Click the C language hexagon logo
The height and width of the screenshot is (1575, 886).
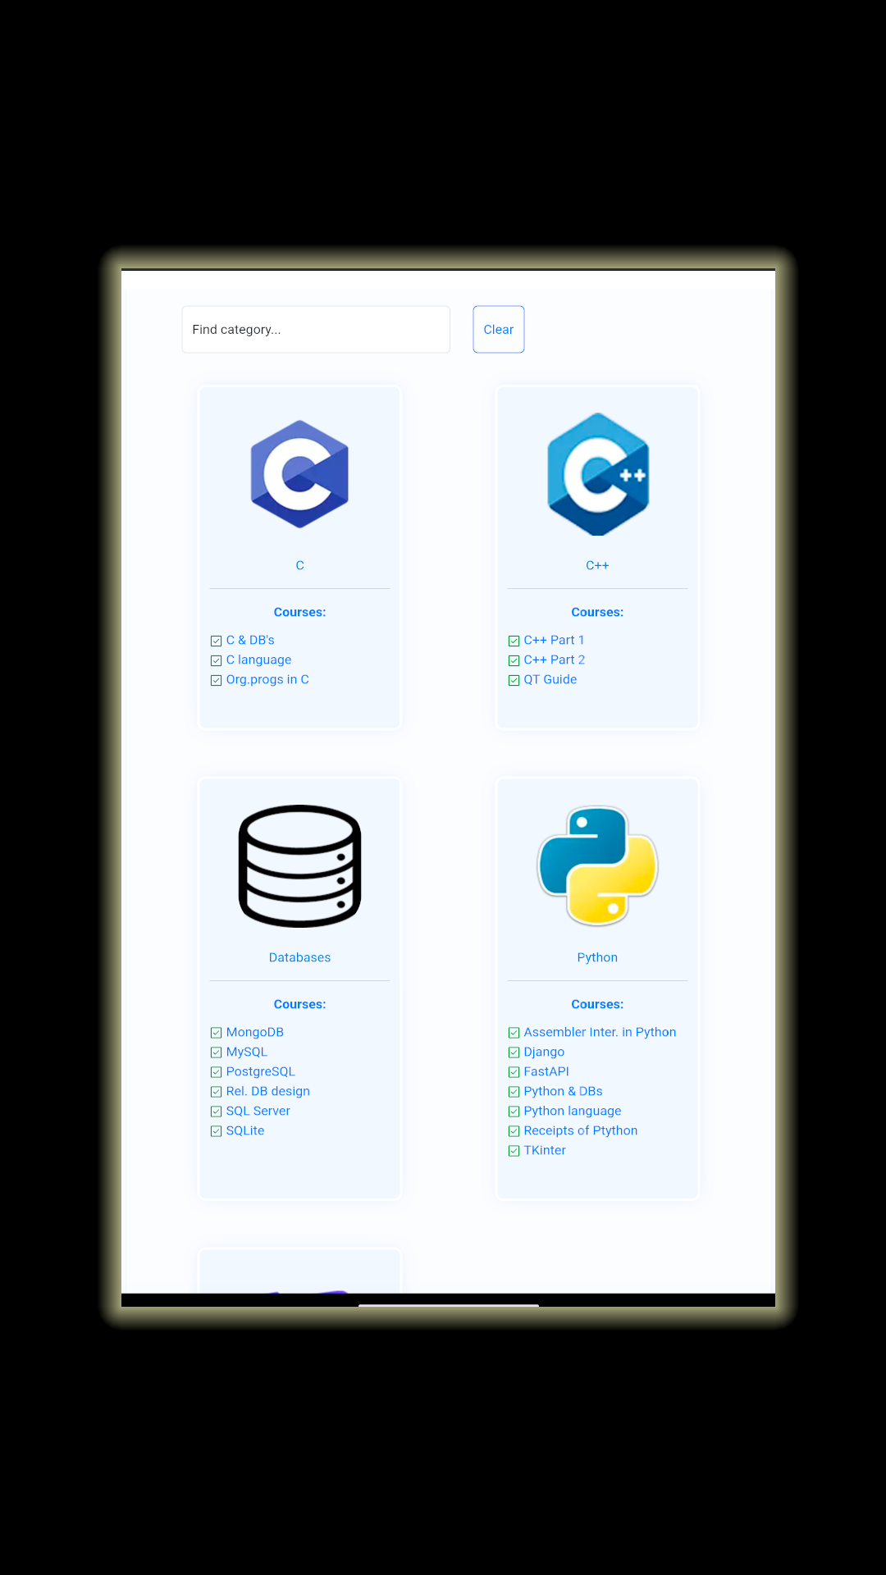(299, 474)
